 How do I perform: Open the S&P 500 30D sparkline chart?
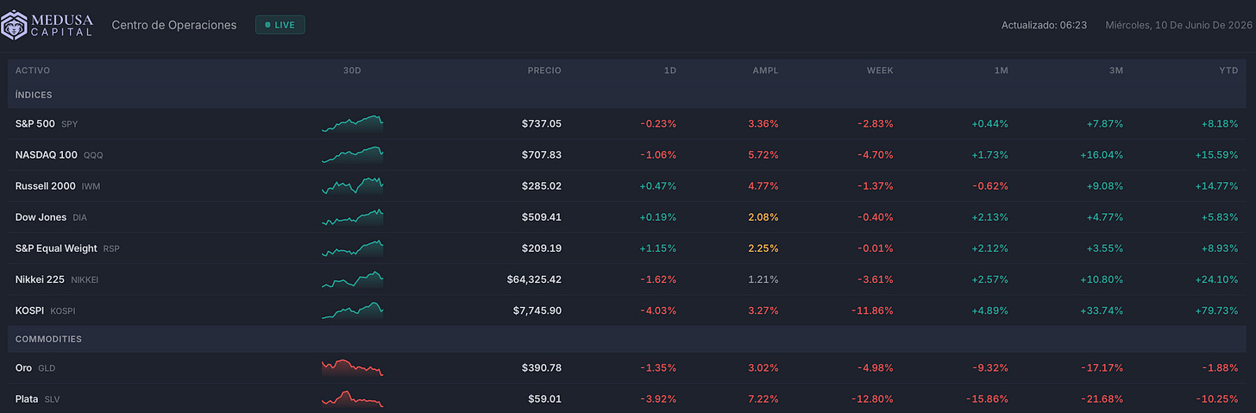pyautogui.click(x=352, y=123)
